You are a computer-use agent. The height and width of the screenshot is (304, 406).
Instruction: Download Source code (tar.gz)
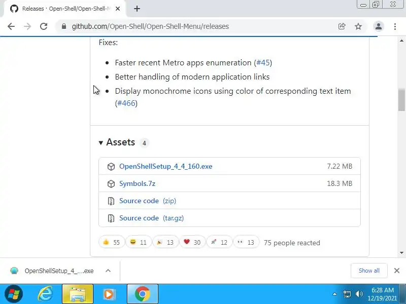(x=151, y=218)
